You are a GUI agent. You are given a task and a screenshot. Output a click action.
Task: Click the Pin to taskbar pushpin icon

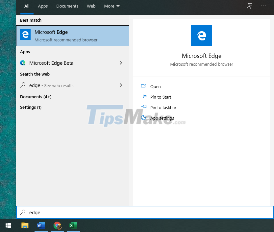click(x=143, y=107)
